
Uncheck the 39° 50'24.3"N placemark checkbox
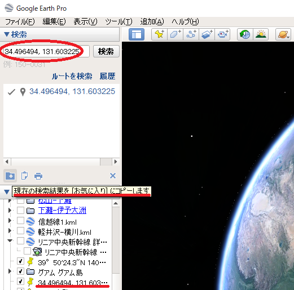point(20,261)
